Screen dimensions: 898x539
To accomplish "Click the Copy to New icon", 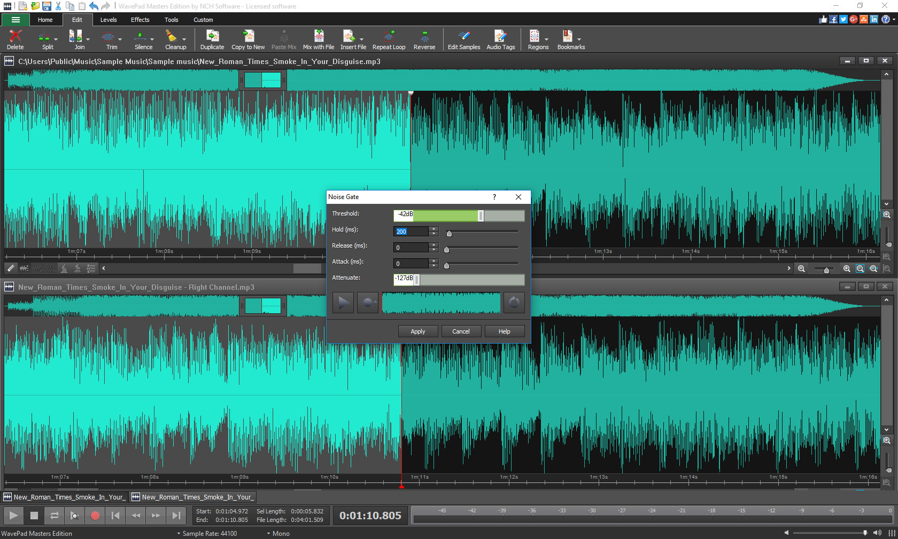I will (247, 39).
